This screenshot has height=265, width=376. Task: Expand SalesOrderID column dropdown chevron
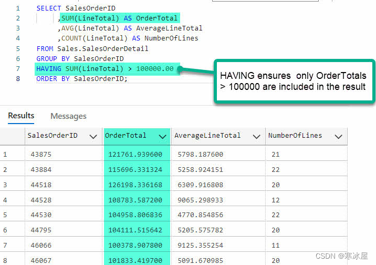pos(93,137)
